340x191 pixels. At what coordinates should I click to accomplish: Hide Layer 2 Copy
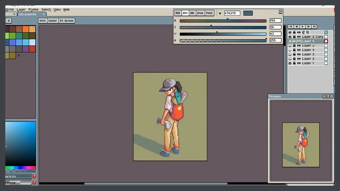click(x=290, y=37)
